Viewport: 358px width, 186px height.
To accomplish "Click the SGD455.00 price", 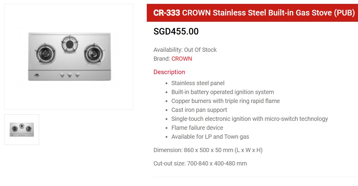I will tap(176, 32).
